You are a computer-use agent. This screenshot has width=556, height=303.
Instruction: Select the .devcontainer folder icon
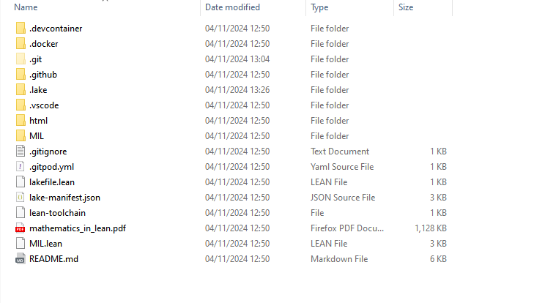pyautogui.click(x=21, y=29)
